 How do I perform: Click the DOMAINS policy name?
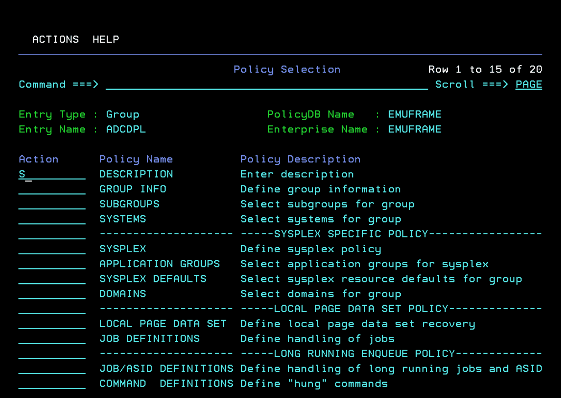click(x=123, y=294)
